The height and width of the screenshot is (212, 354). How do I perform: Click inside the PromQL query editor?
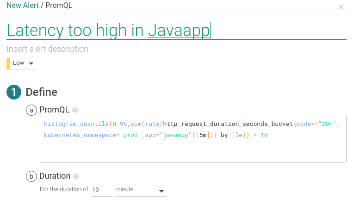tap(193, 139)
